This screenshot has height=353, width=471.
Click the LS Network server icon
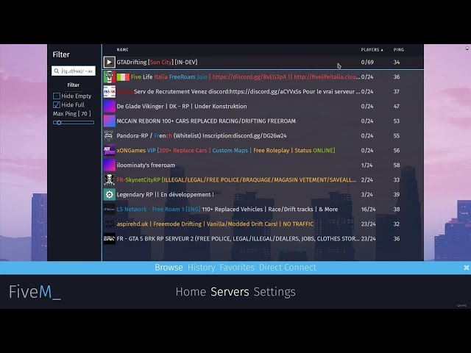[x=110, y=209]
